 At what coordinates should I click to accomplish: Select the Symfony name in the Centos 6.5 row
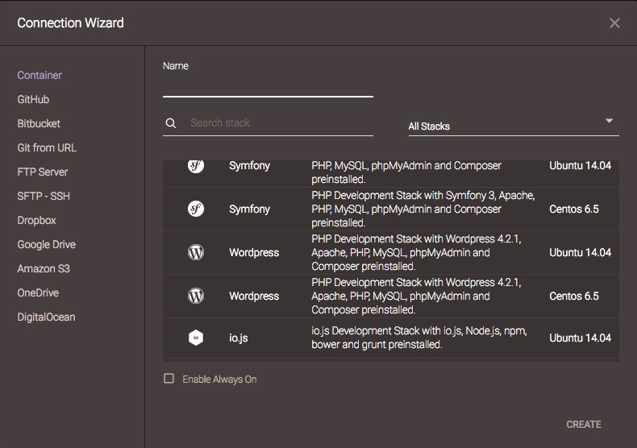click(249, 209)
